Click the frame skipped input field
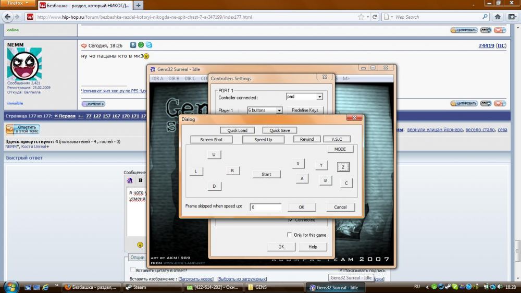 (266, 207)
